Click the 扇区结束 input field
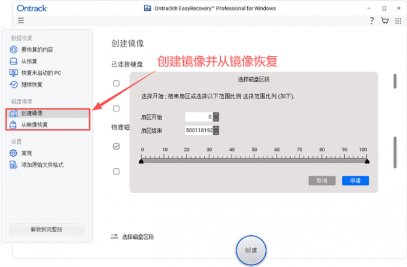The width and height of the screenshot is (407, 267). click(x=199, y=131)
